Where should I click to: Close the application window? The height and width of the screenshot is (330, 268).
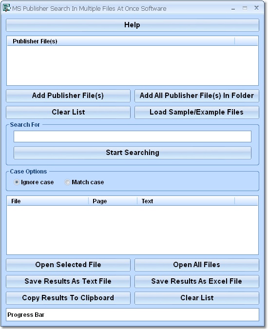(256, 8)
